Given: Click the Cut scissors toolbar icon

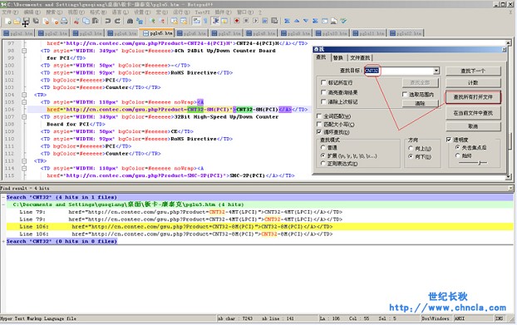Looking at the screenshot, I should click(76, 21).
